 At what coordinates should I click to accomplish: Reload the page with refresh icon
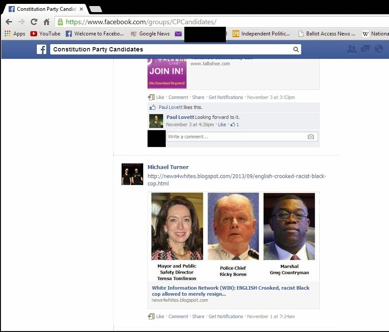pos(34,22)
